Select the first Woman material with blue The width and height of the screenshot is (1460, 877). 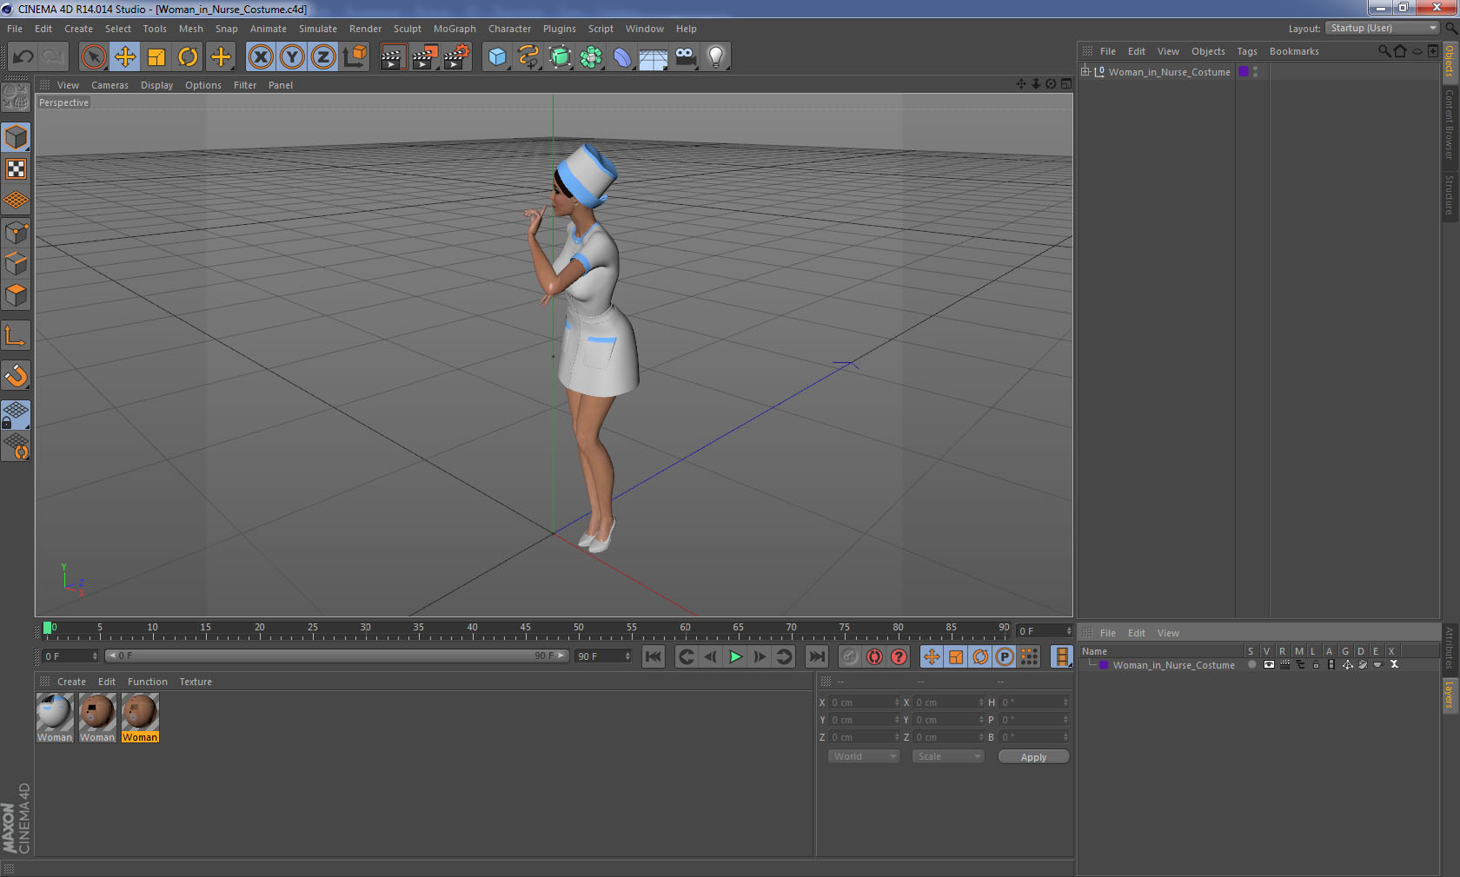55,718
